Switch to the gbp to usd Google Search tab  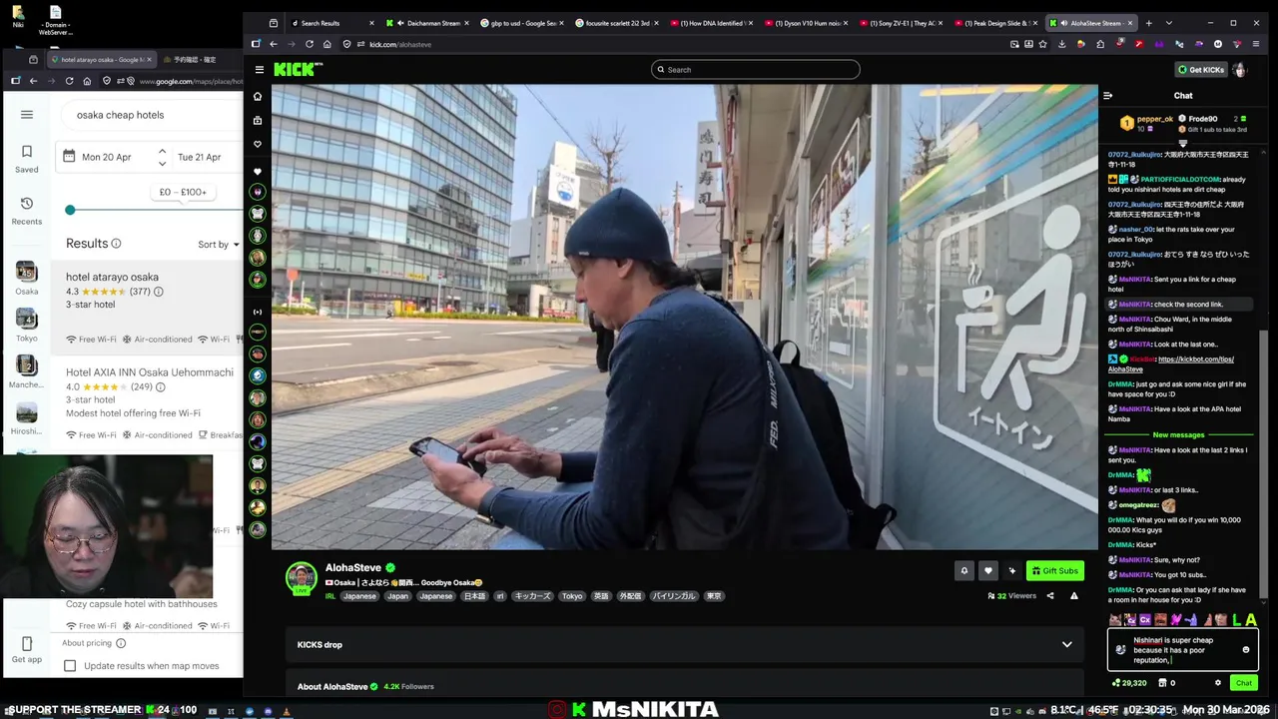[x=522, y=23]
